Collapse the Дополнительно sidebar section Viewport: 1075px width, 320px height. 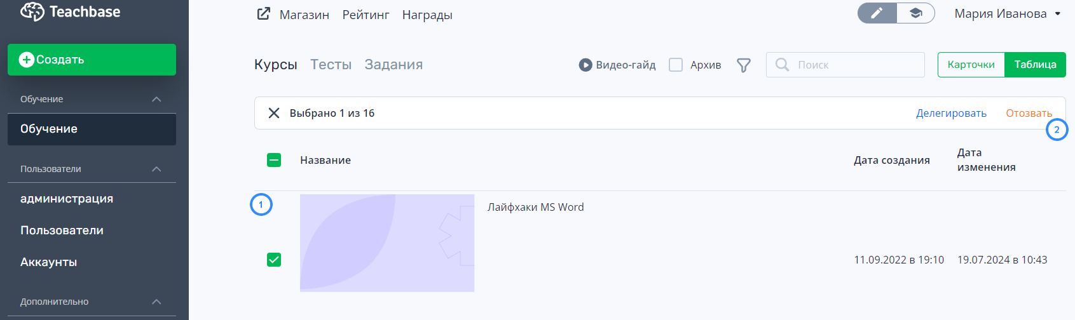tap(156, 302)
